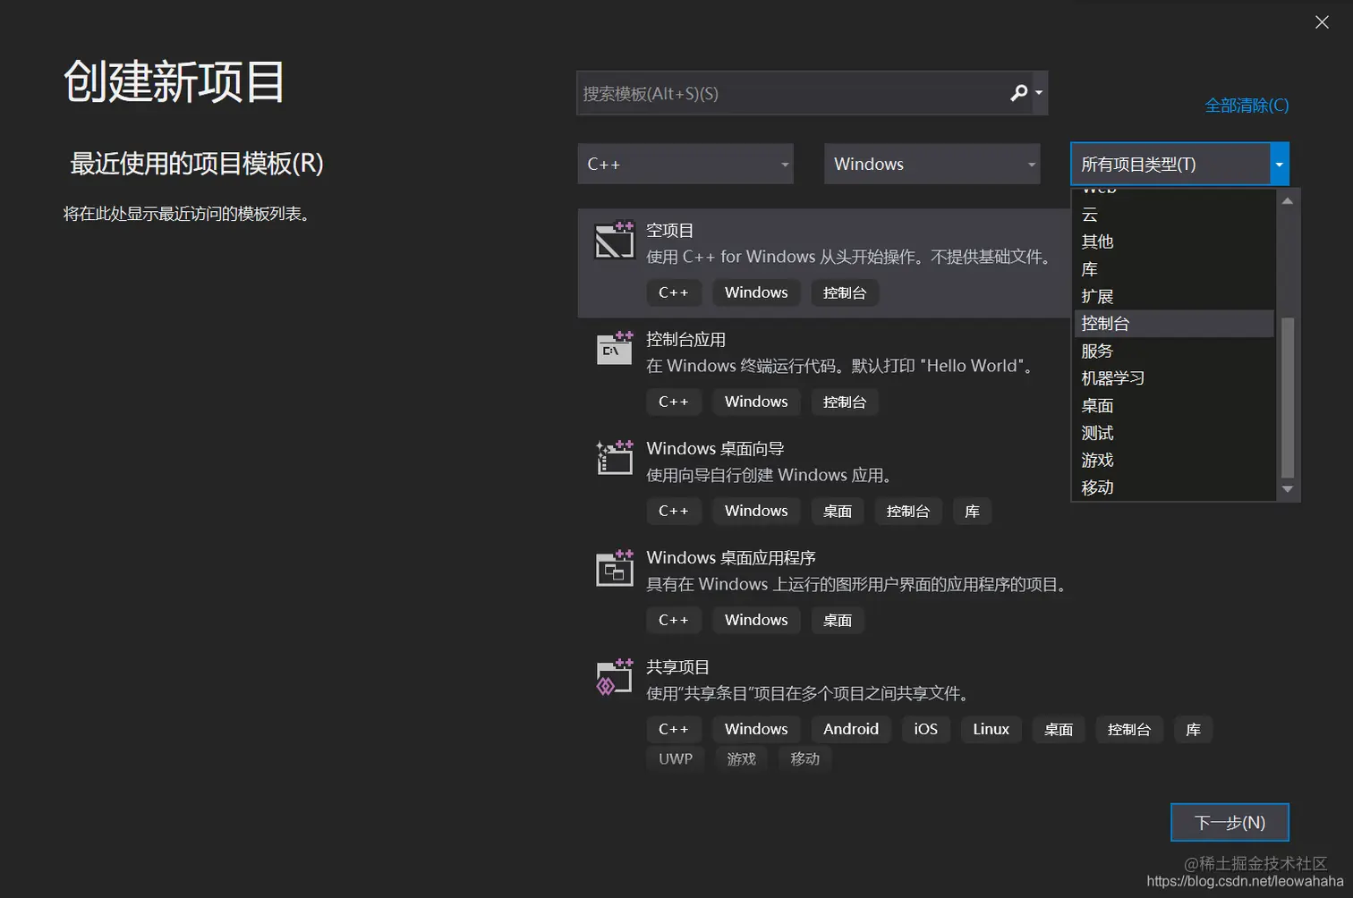The height and width of the screenshot is (898, 1353).
Task: Click the 全部清除(C) link
Action: [1246, 105]
